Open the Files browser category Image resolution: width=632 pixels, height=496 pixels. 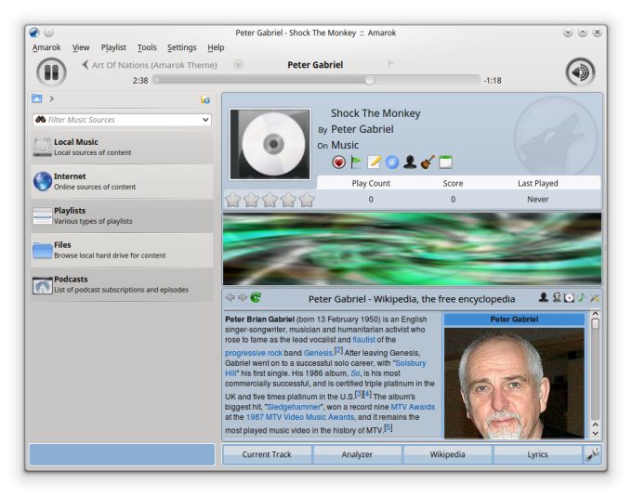click(x=122, y=250)
